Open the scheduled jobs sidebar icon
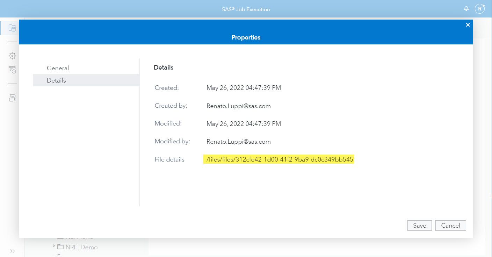The image size is (492, 257). [12, 70]
